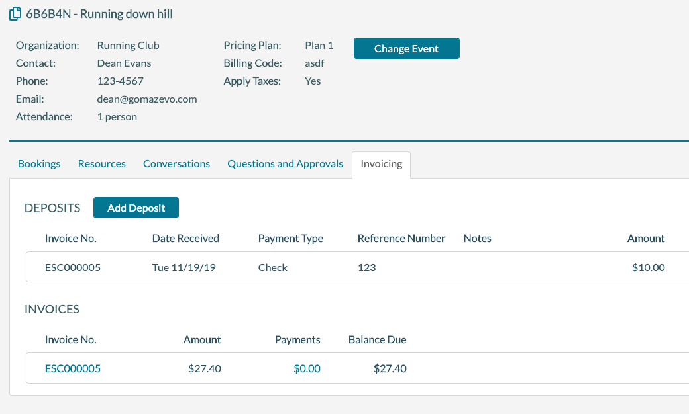The image size is (689, 414).
Task: Click the Amount column header in Deposits
Action: pyautogui.click(x=646, y=238)
